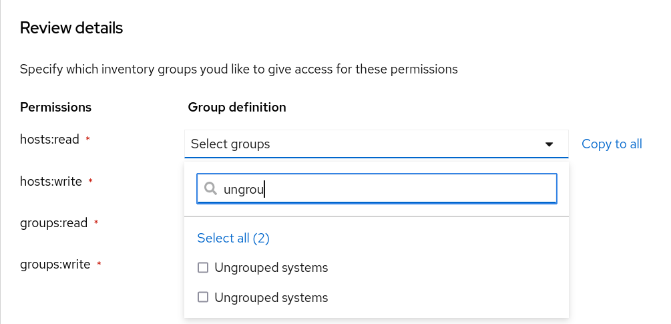Click the caret arrow in Select groups

click(549, 144)
